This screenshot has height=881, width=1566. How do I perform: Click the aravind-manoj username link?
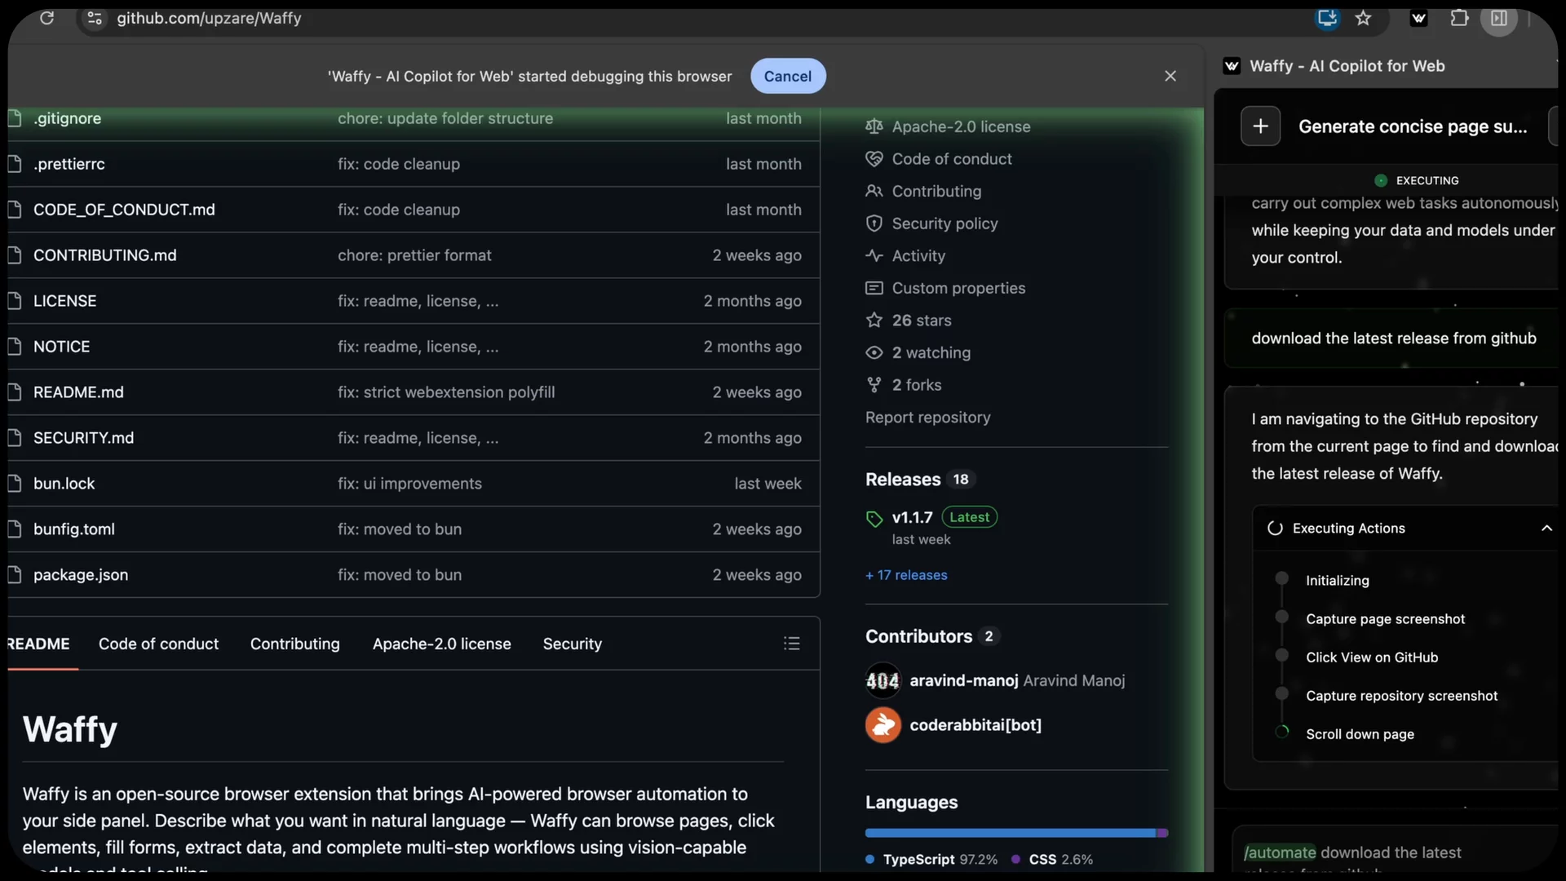click(964, 680)
